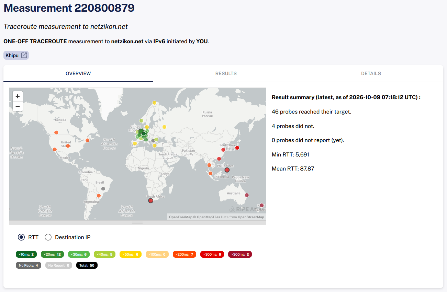The height and width of the screenshot is (292, 447).
Task: Click the <300ms legend badge
Action: pos(212,254)
